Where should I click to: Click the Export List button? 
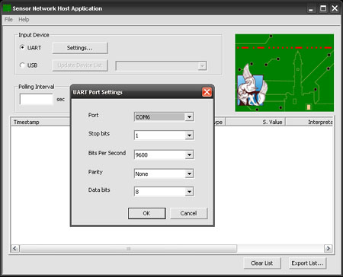[307, 263]
